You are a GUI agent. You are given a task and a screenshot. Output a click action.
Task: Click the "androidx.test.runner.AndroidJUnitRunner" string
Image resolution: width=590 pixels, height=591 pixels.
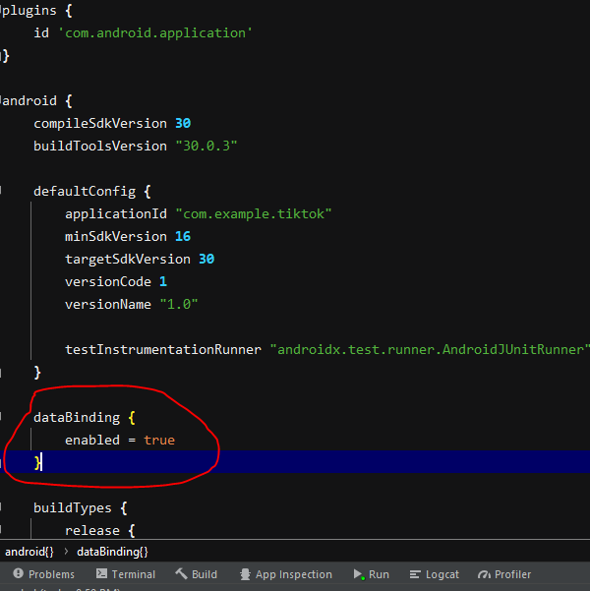coord(430,349)
